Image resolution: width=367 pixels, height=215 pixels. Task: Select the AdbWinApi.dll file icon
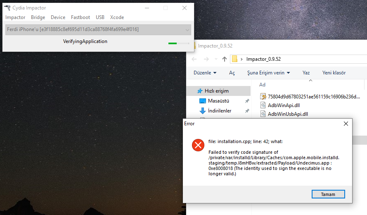click(264, 105)
